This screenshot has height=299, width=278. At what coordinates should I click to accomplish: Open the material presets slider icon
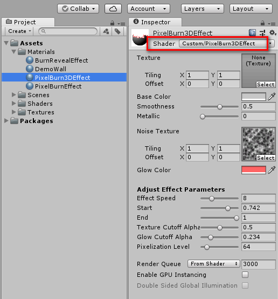[262, 33]
